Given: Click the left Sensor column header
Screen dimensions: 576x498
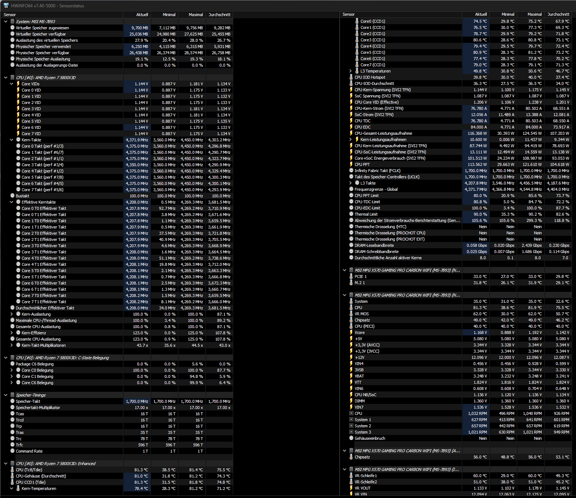Looking at the screenshot, I should point(62,15).
